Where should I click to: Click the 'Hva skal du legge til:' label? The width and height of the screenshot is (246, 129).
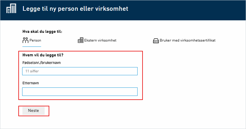tap(42, 31)
